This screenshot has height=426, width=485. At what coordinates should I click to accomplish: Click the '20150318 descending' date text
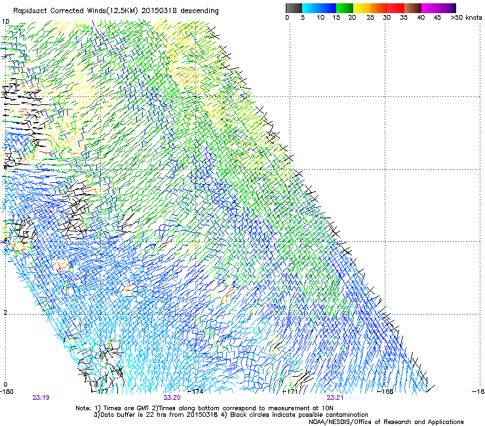coord(180,11)
